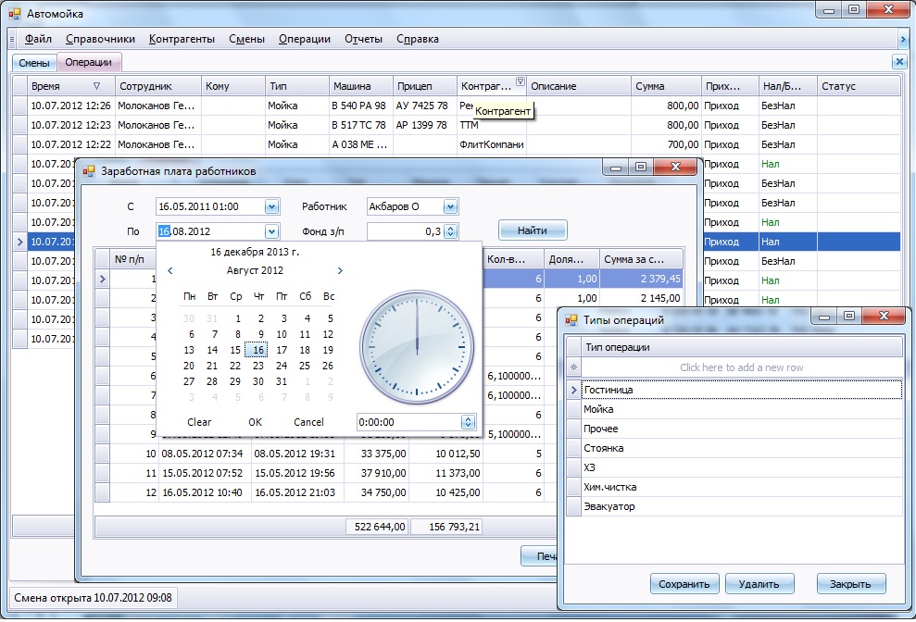Collapse the По date picker dropdown
The image size is (916, 622).
[x=271, y=231]
